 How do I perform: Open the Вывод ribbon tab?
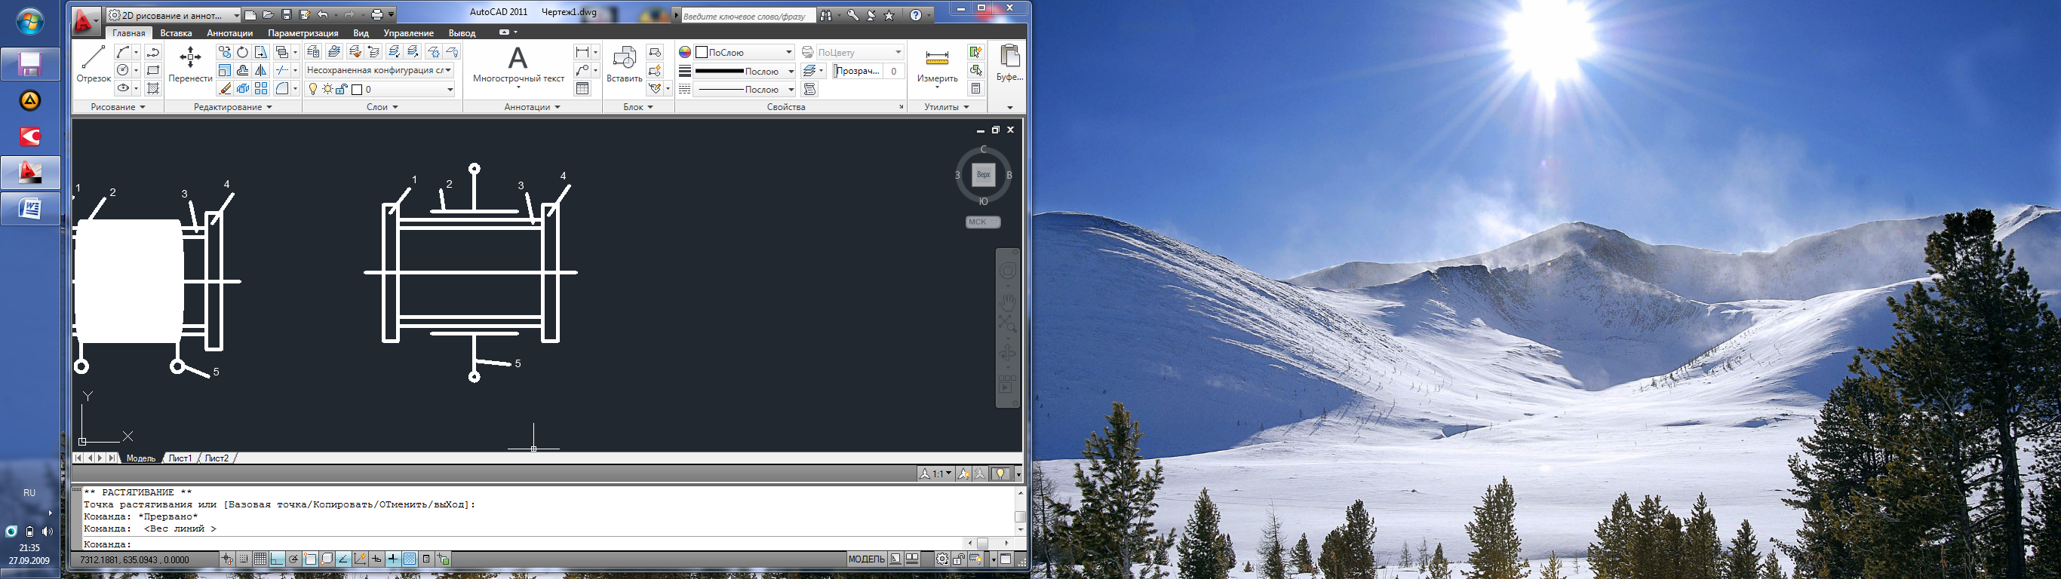[462, 32]
